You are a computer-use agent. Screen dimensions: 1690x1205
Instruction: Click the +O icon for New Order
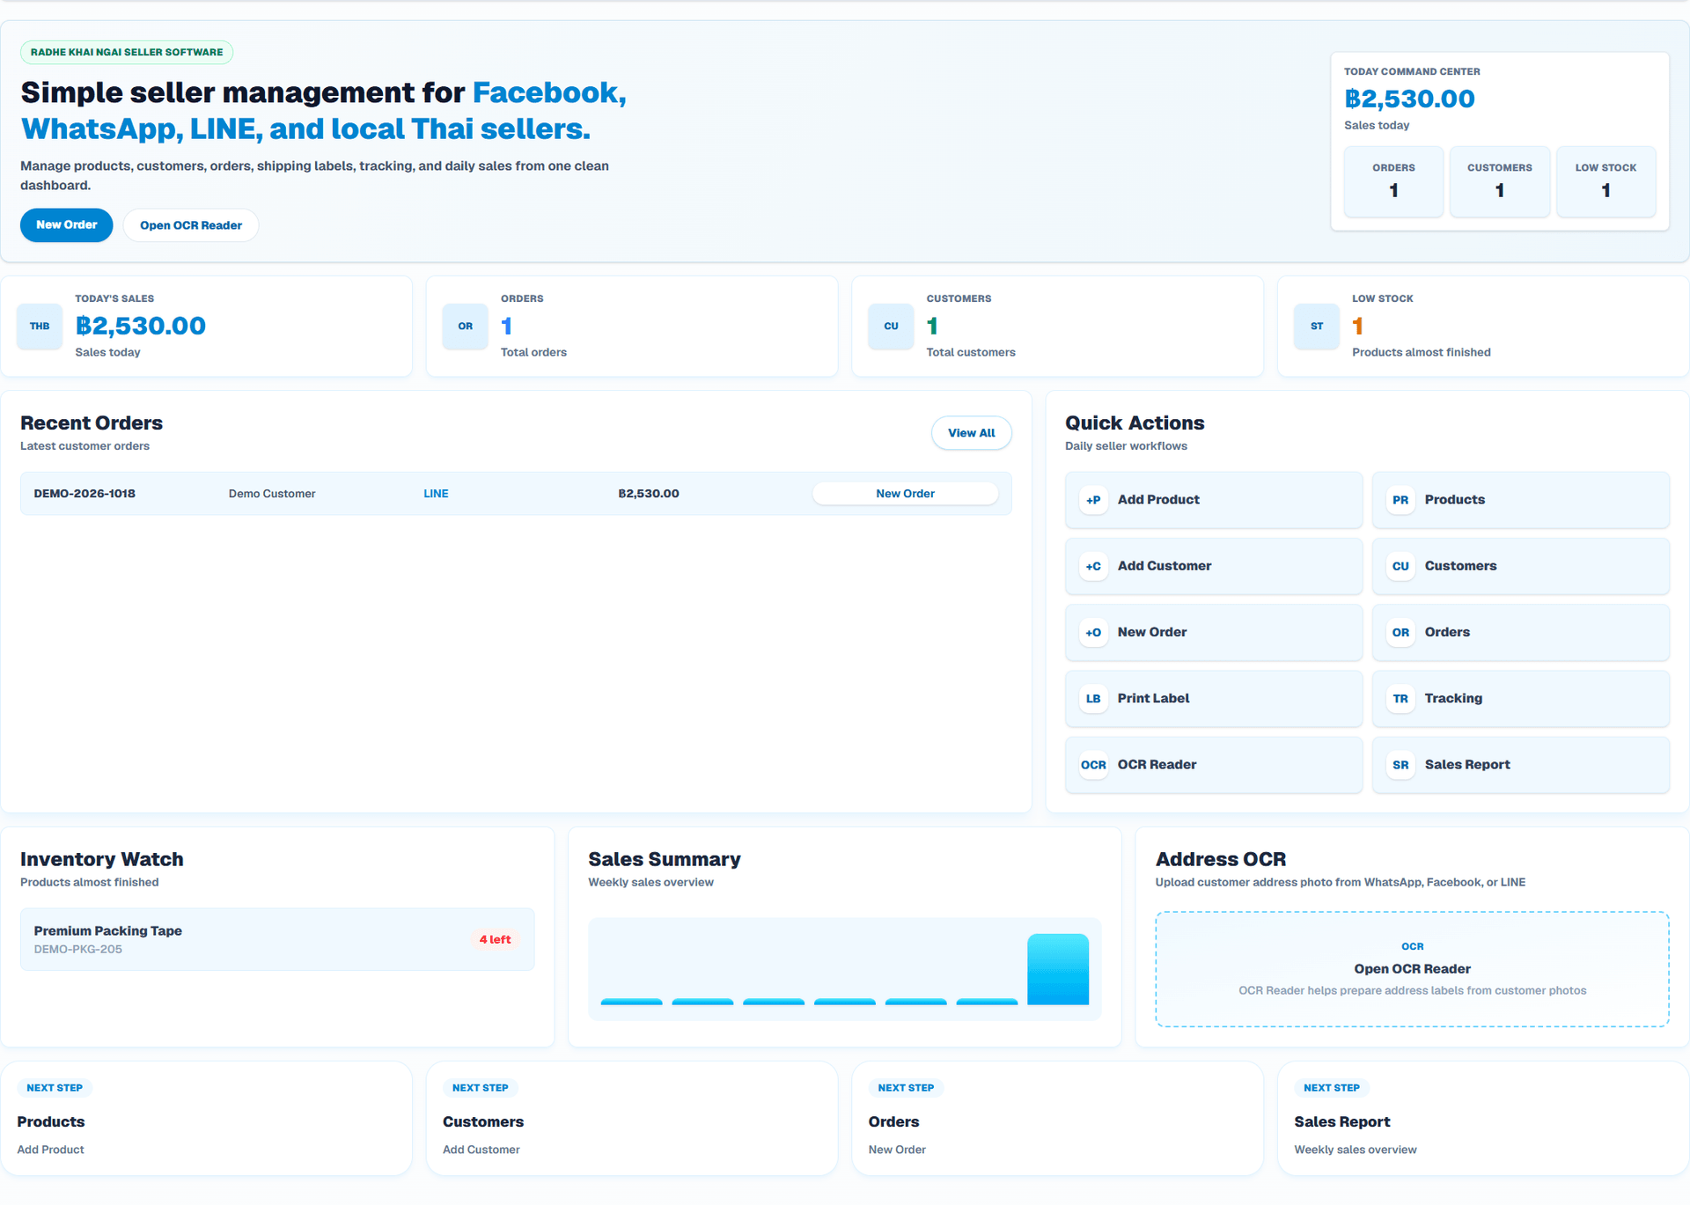click(1093, 632)
